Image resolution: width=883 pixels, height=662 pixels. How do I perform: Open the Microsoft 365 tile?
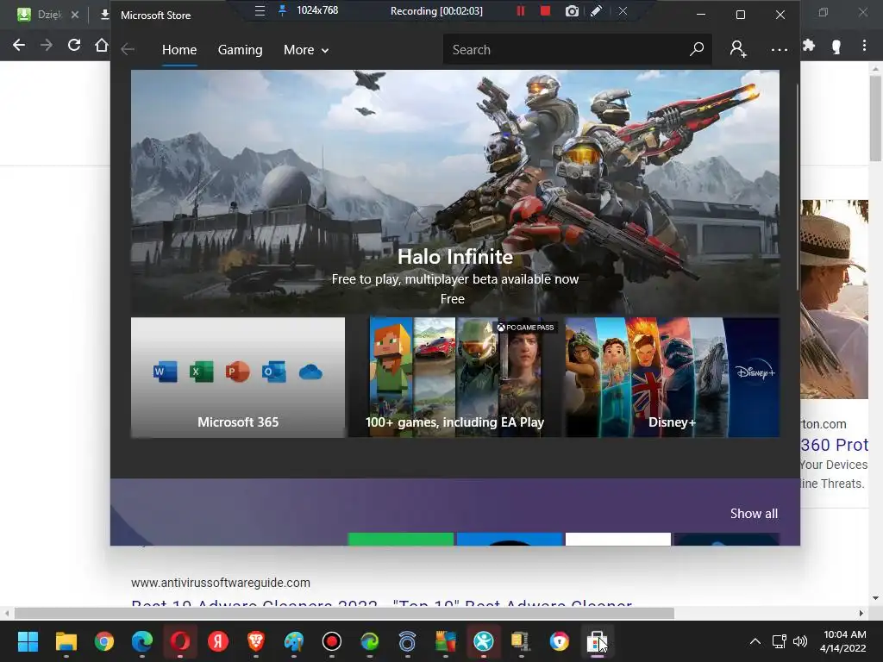pos(238,378)
